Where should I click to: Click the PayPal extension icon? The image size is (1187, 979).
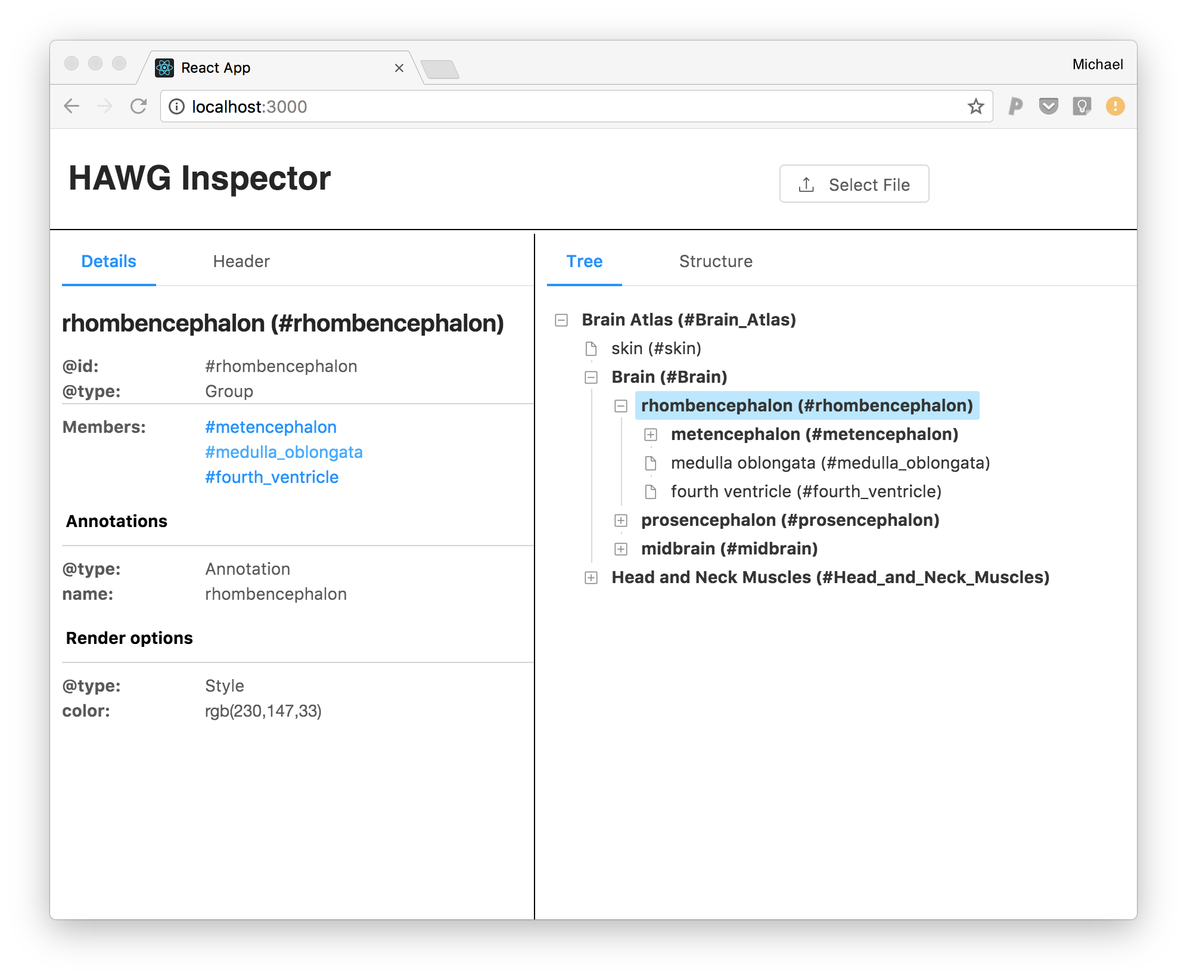coord(1015,106)
